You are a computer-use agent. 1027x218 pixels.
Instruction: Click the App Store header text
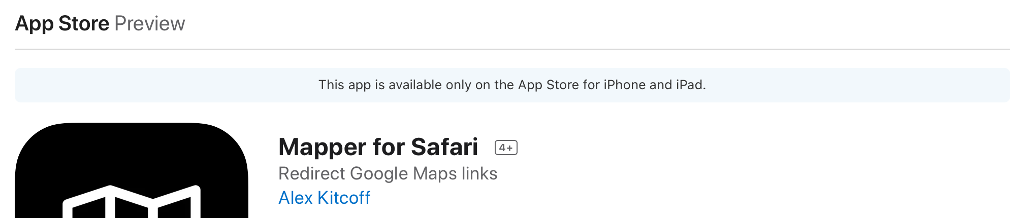(62, 23)
